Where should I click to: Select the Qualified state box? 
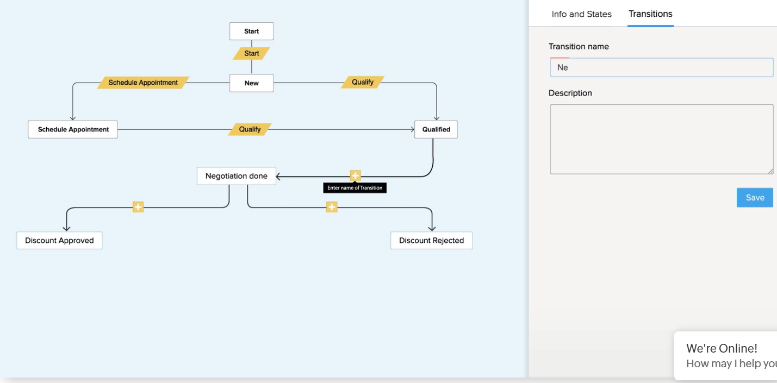pos(436,129)
